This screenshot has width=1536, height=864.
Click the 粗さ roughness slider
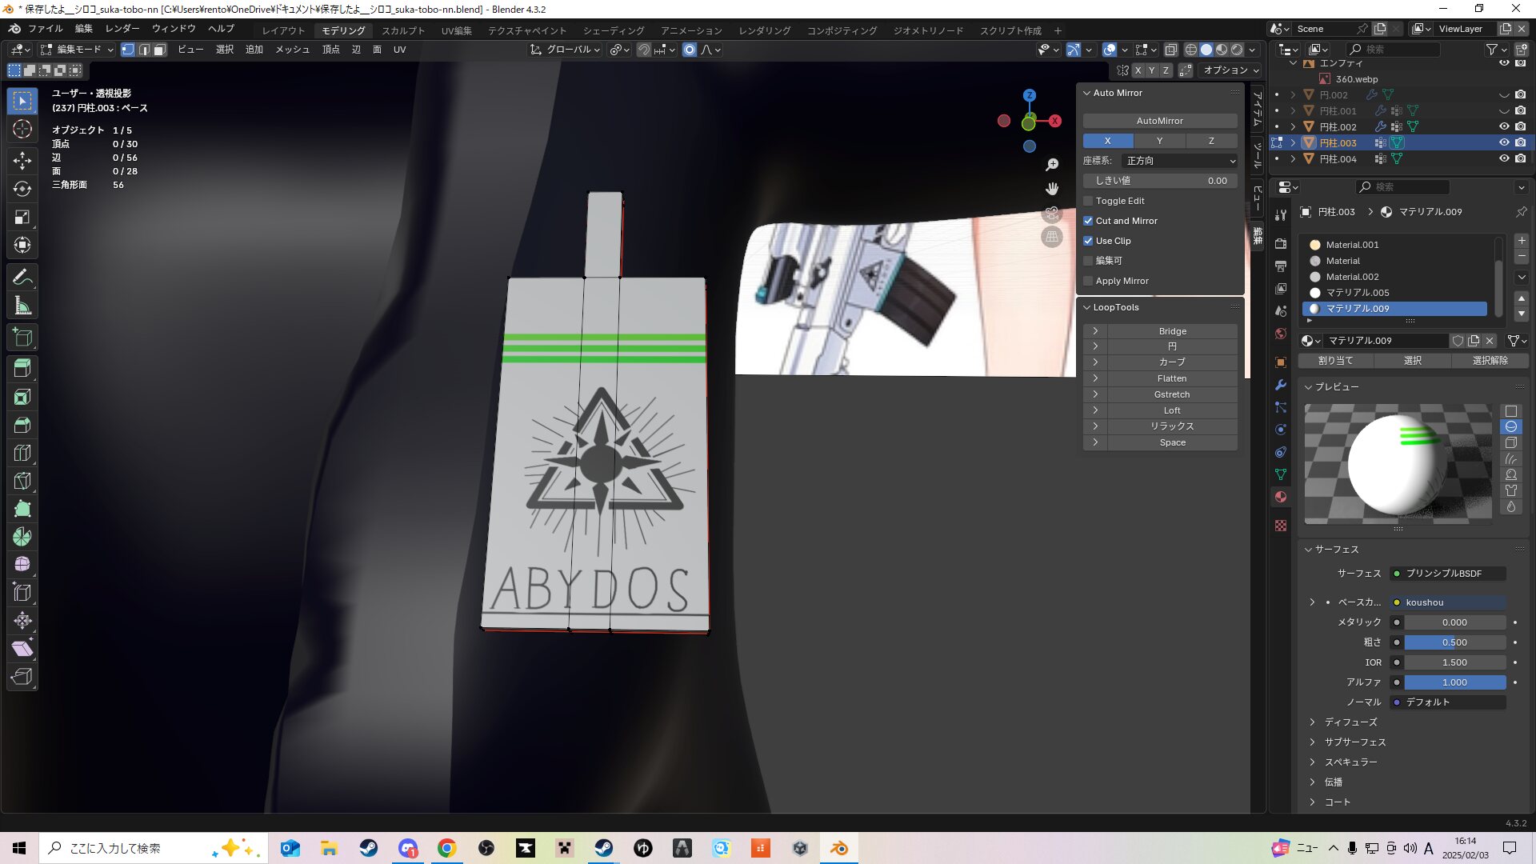coord(1454,642)
